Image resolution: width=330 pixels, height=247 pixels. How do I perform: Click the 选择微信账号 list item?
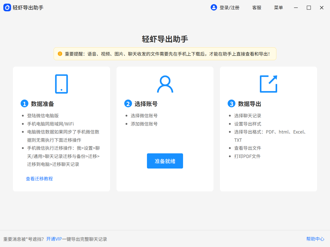pyautogui.click(x=144, y=116)
